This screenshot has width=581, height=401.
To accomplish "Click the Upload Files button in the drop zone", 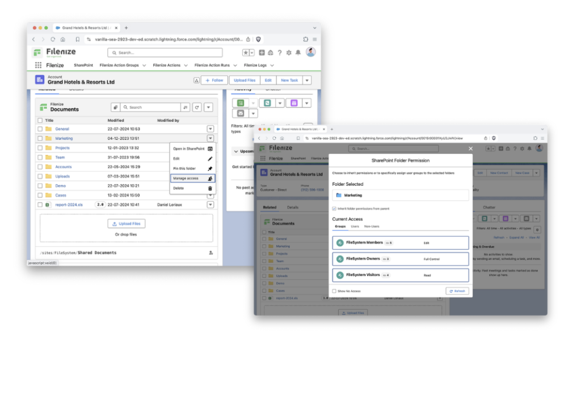I will (127, 224).
